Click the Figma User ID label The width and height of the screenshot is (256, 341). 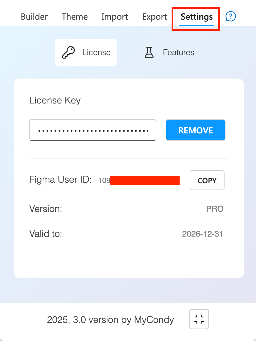tap(60, 180)
